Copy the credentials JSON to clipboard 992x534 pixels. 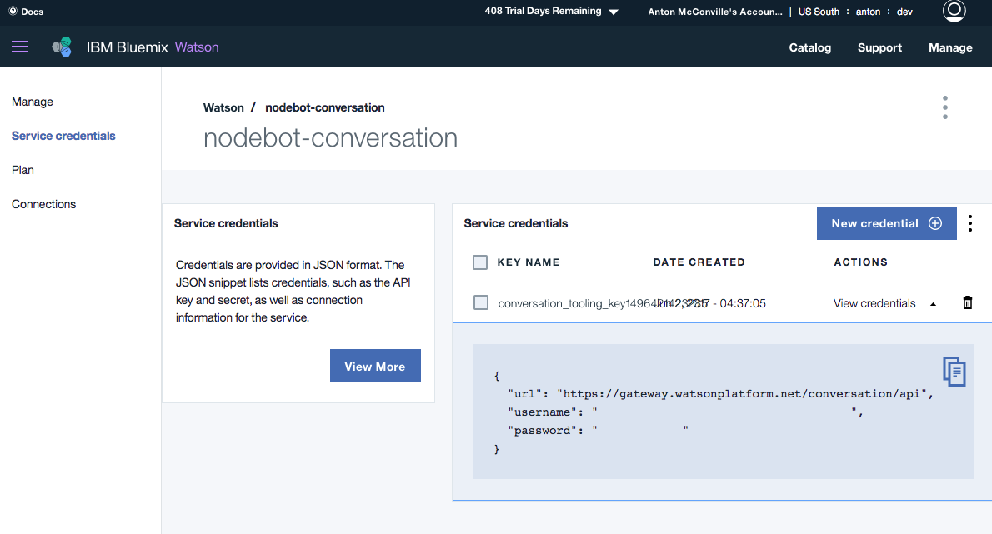(x=954, y=371)
